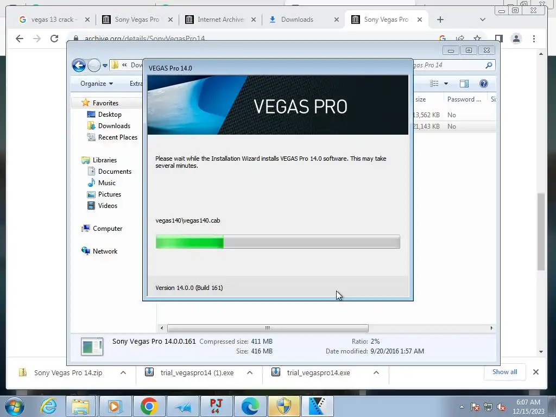This screenshot has width=556, height=417.
Task: Click the horizontal scrollbar right arrow
Action: click(x=491, y=328)
